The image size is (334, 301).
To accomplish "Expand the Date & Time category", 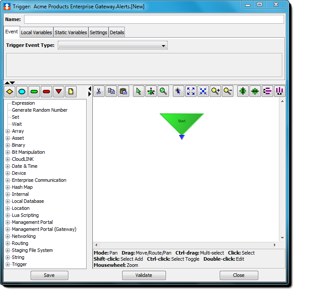I will coord(8,166).
